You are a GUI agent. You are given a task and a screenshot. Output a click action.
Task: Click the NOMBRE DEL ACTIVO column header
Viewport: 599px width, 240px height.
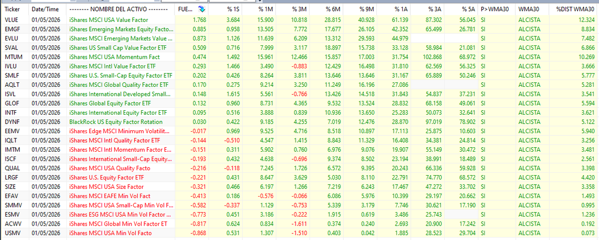(x=121, y=9)
